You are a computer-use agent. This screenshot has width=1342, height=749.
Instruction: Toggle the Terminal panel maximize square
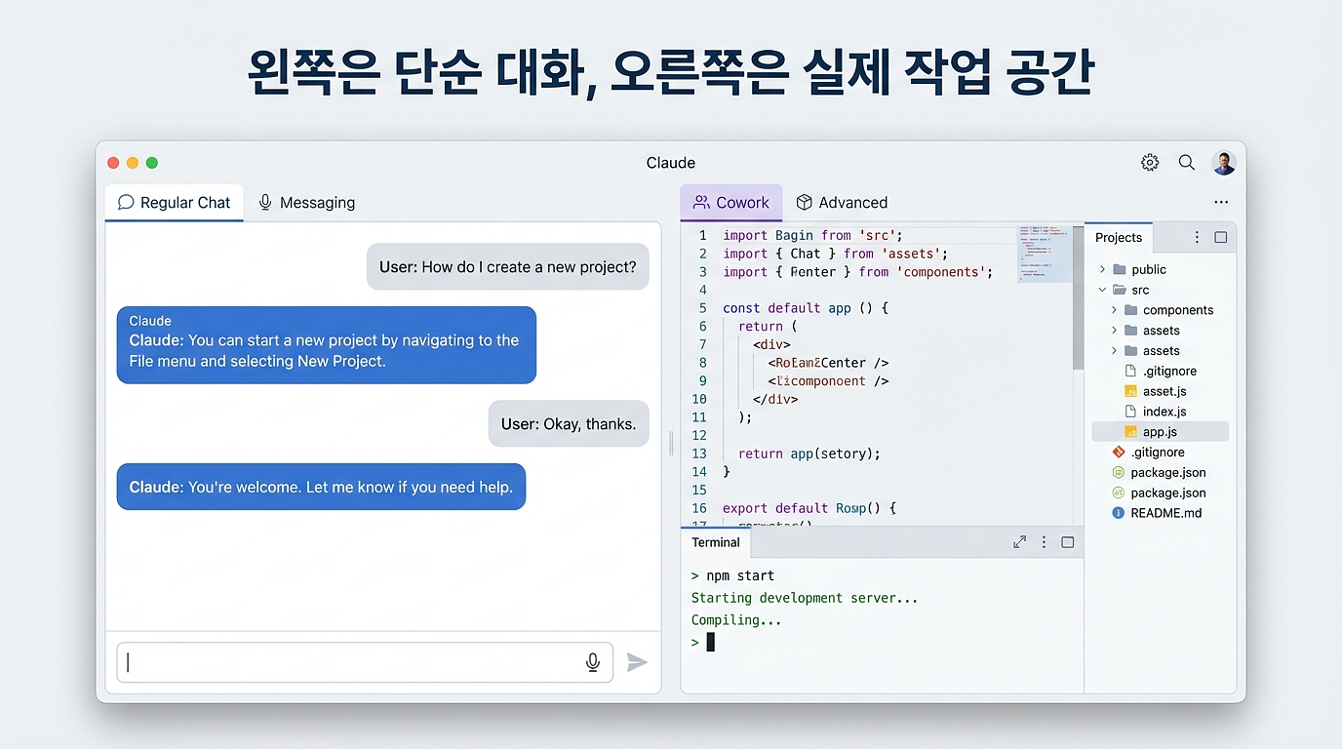pos(1067,541)
